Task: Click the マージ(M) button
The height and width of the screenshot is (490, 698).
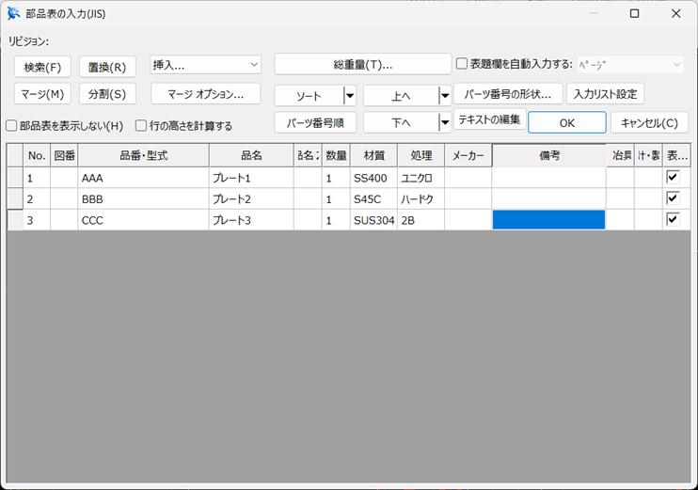Action: click(42, 94)
